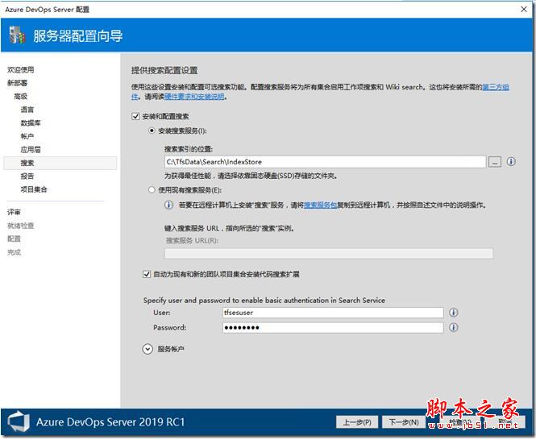Select 高级 in the sidebar
536x440 pixels.
click(x=20, y=97)
